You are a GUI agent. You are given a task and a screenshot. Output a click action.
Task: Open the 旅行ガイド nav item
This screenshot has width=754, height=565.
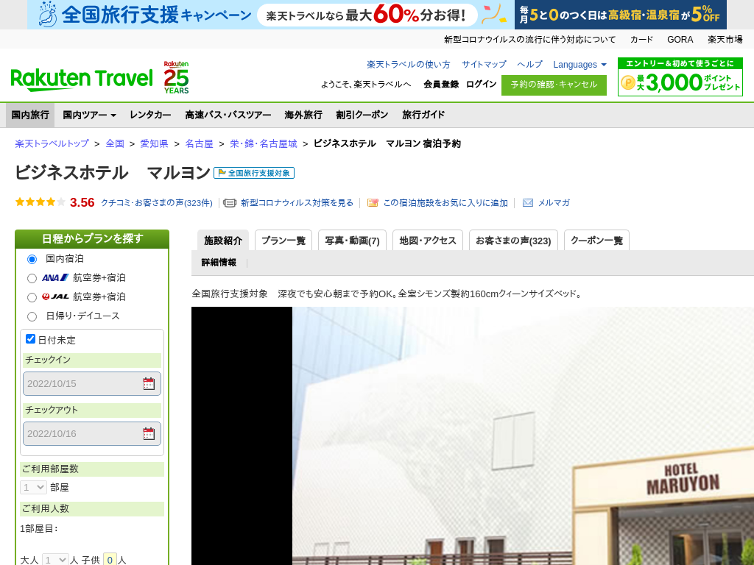(423, 115)
